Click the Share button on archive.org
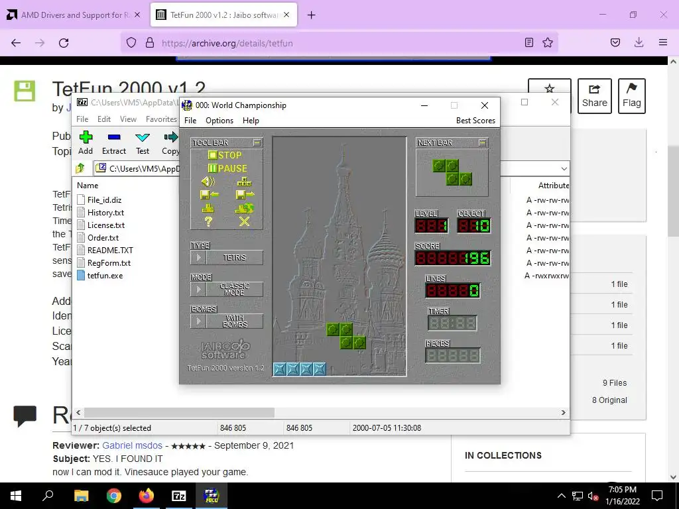 (595, 96)
